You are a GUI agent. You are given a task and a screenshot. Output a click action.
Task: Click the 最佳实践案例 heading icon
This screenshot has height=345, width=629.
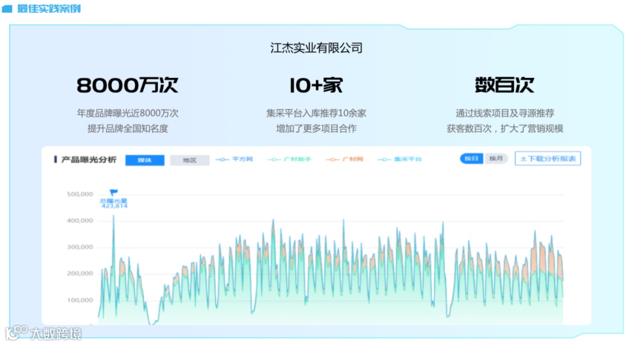pyautogui.click(x=7, y=9)
